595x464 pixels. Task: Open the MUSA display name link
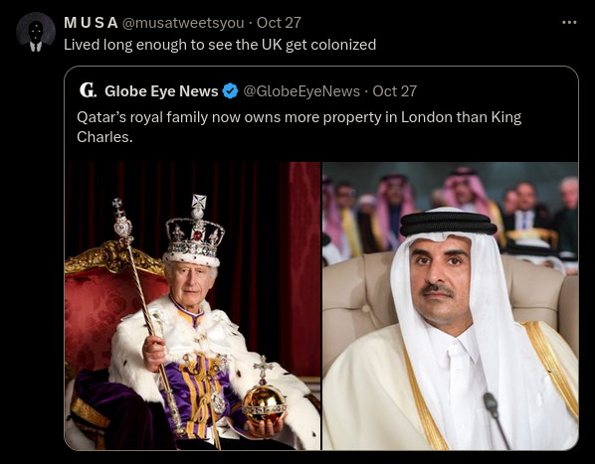[92, 23]
